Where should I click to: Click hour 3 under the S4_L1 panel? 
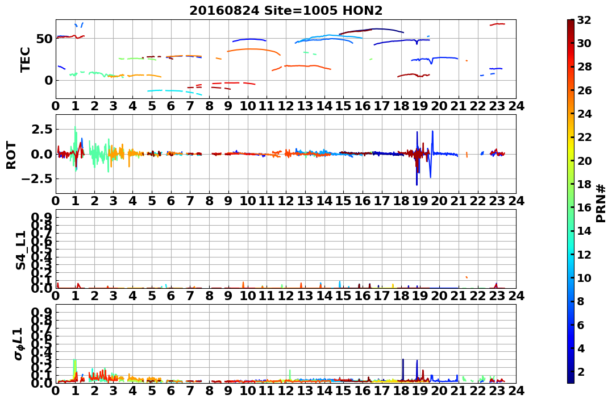coord(113,296)
